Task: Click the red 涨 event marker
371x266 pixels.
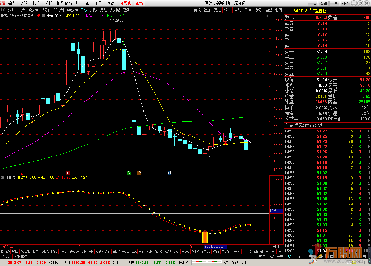Action: [x=68, y=173]
